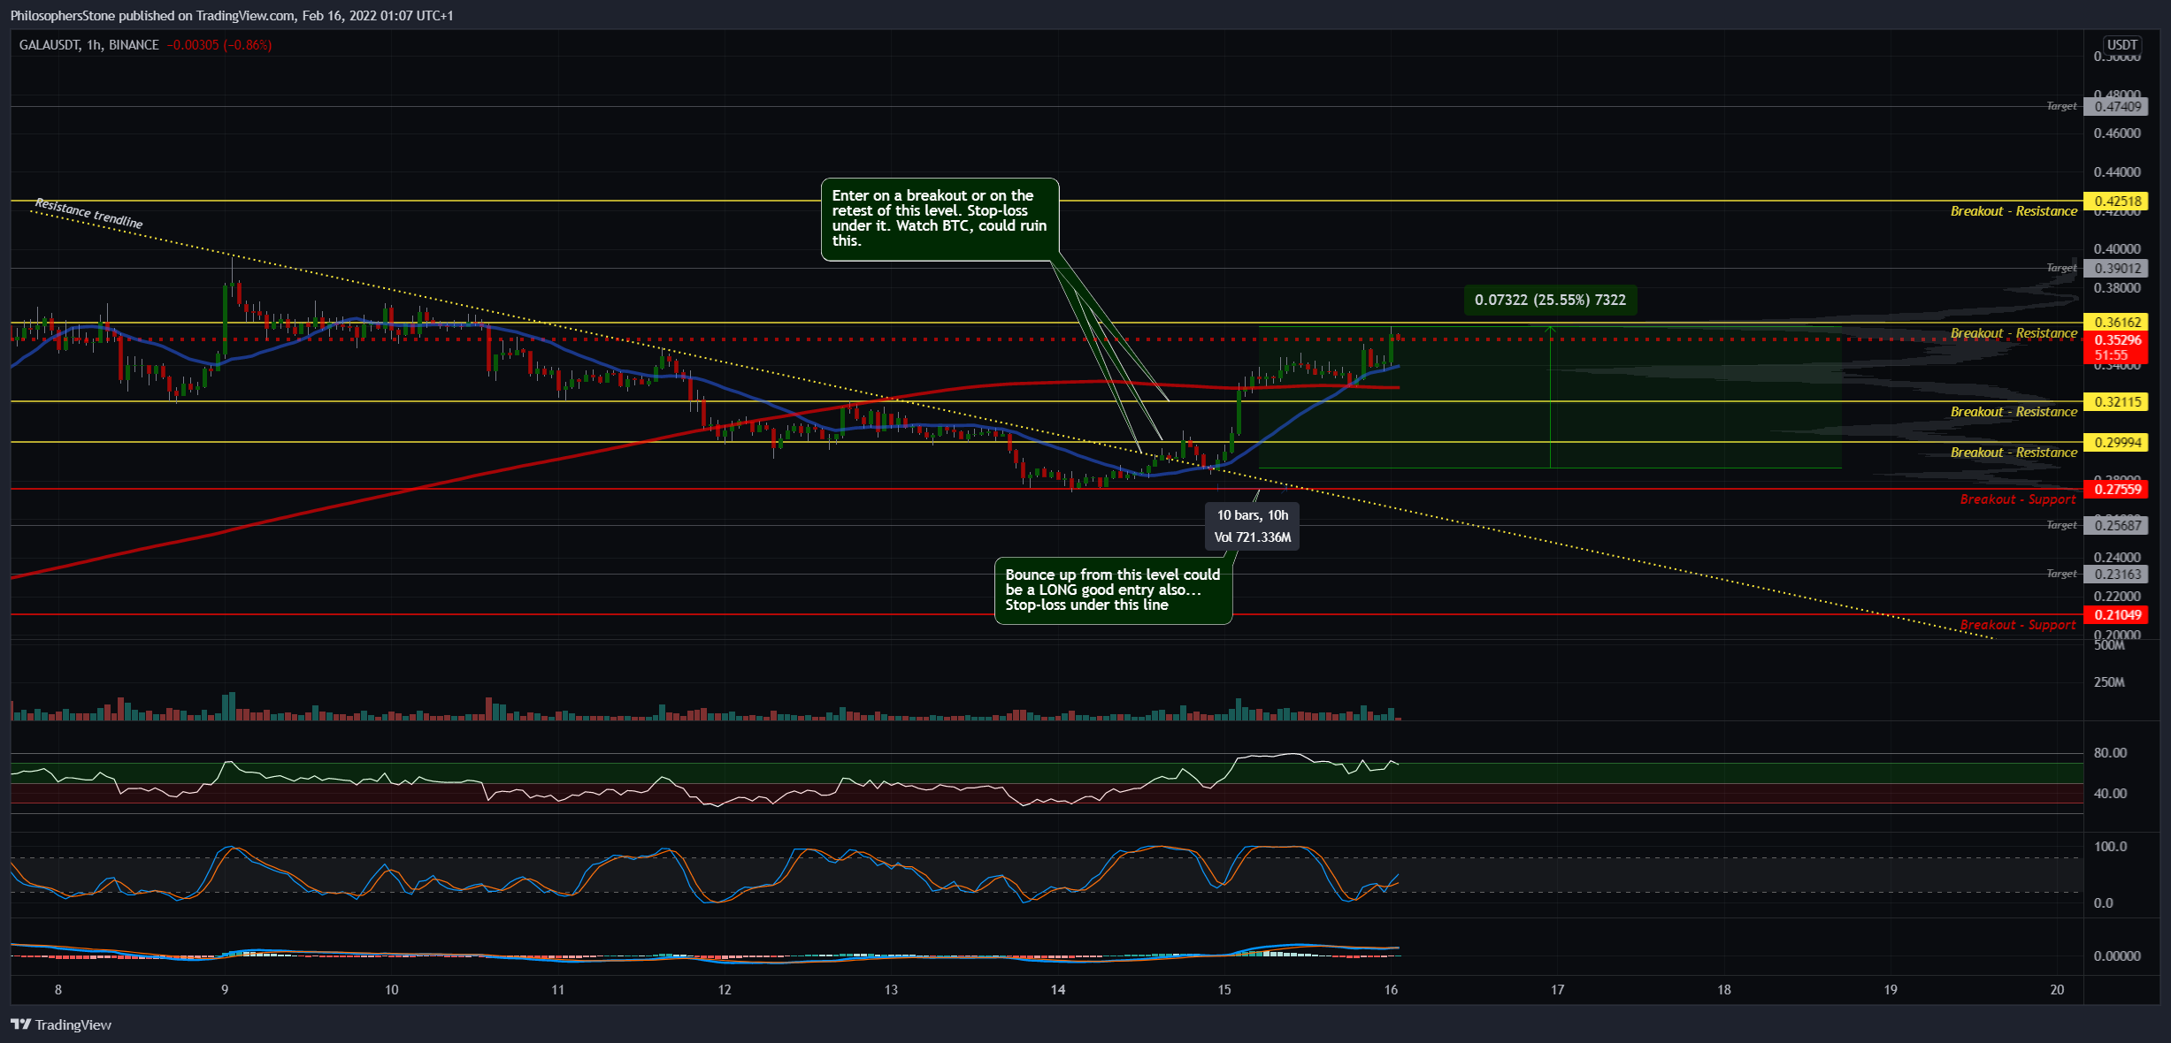The height and width of the screenshot is (1043, 2171).
Task: Click the published by PhilosophersStone header text
Action: tap(232, 15)
